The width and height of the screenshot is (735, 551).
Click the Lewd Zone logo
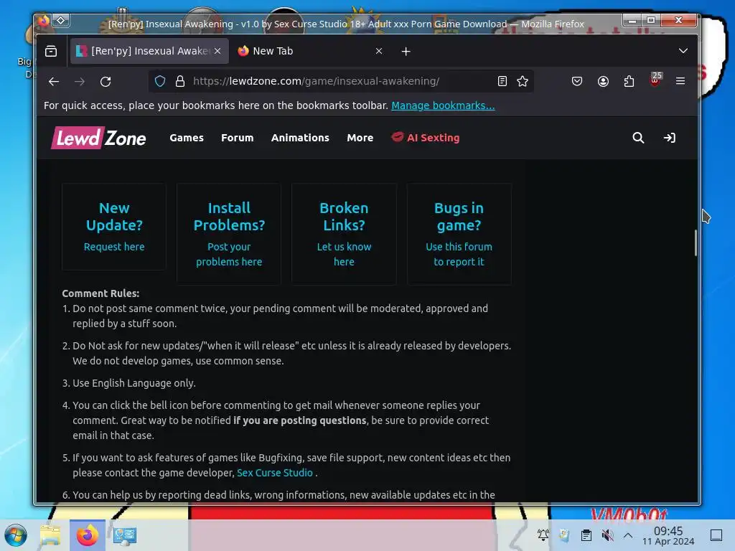(98, 138)
